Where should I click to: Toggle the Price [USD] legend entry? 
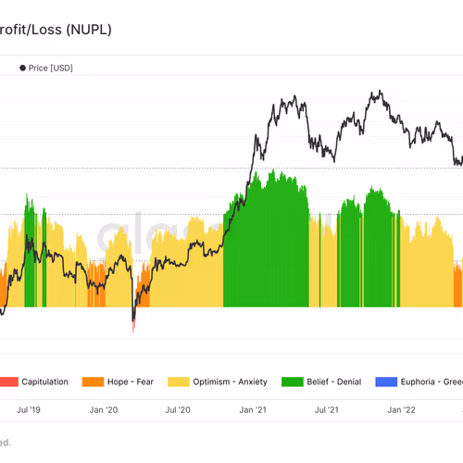(x=46, y=68)
